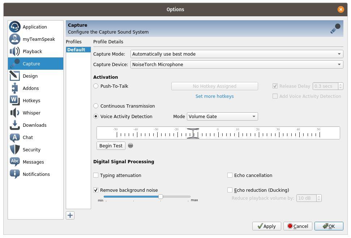Enable Echo cancellation checkbox

click(x=230, y=176)
